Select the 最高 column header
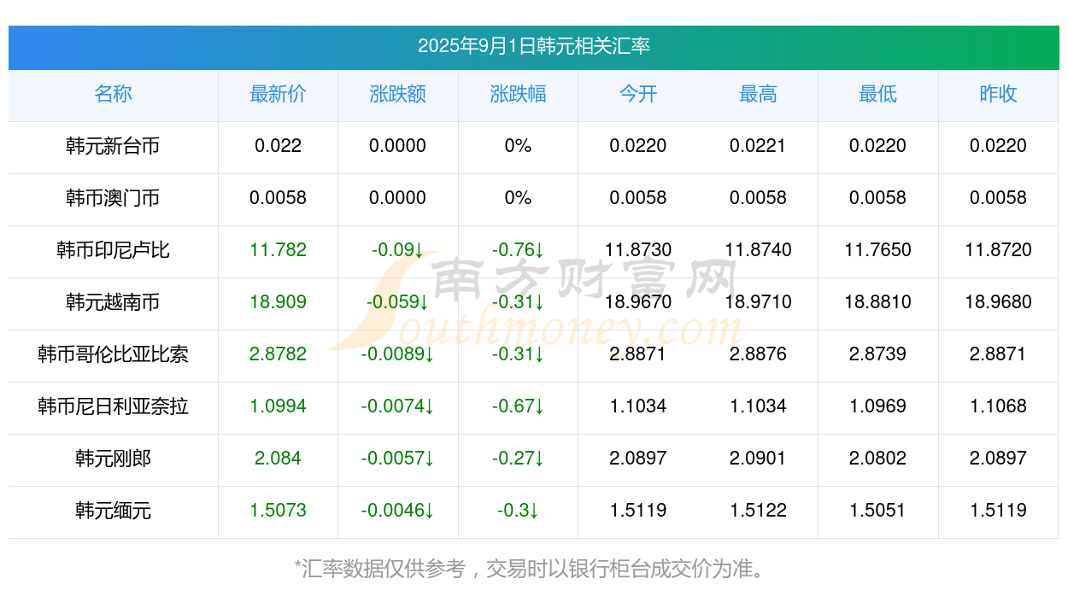Image resolution: width=1068 pixels, height=596 pixels. (758, 94)
